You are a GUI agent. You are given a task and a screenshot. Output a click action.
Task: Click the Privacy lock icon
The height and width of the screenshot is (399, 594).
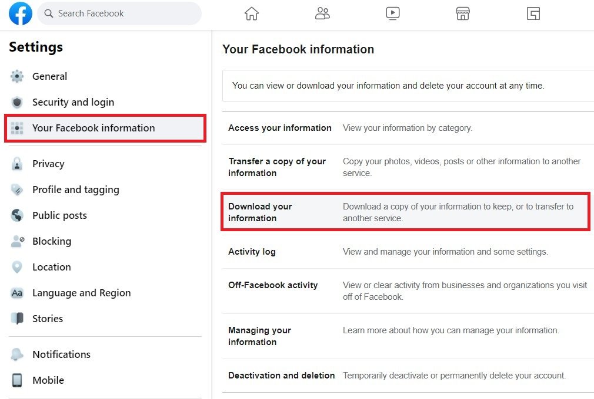(17, 164)
